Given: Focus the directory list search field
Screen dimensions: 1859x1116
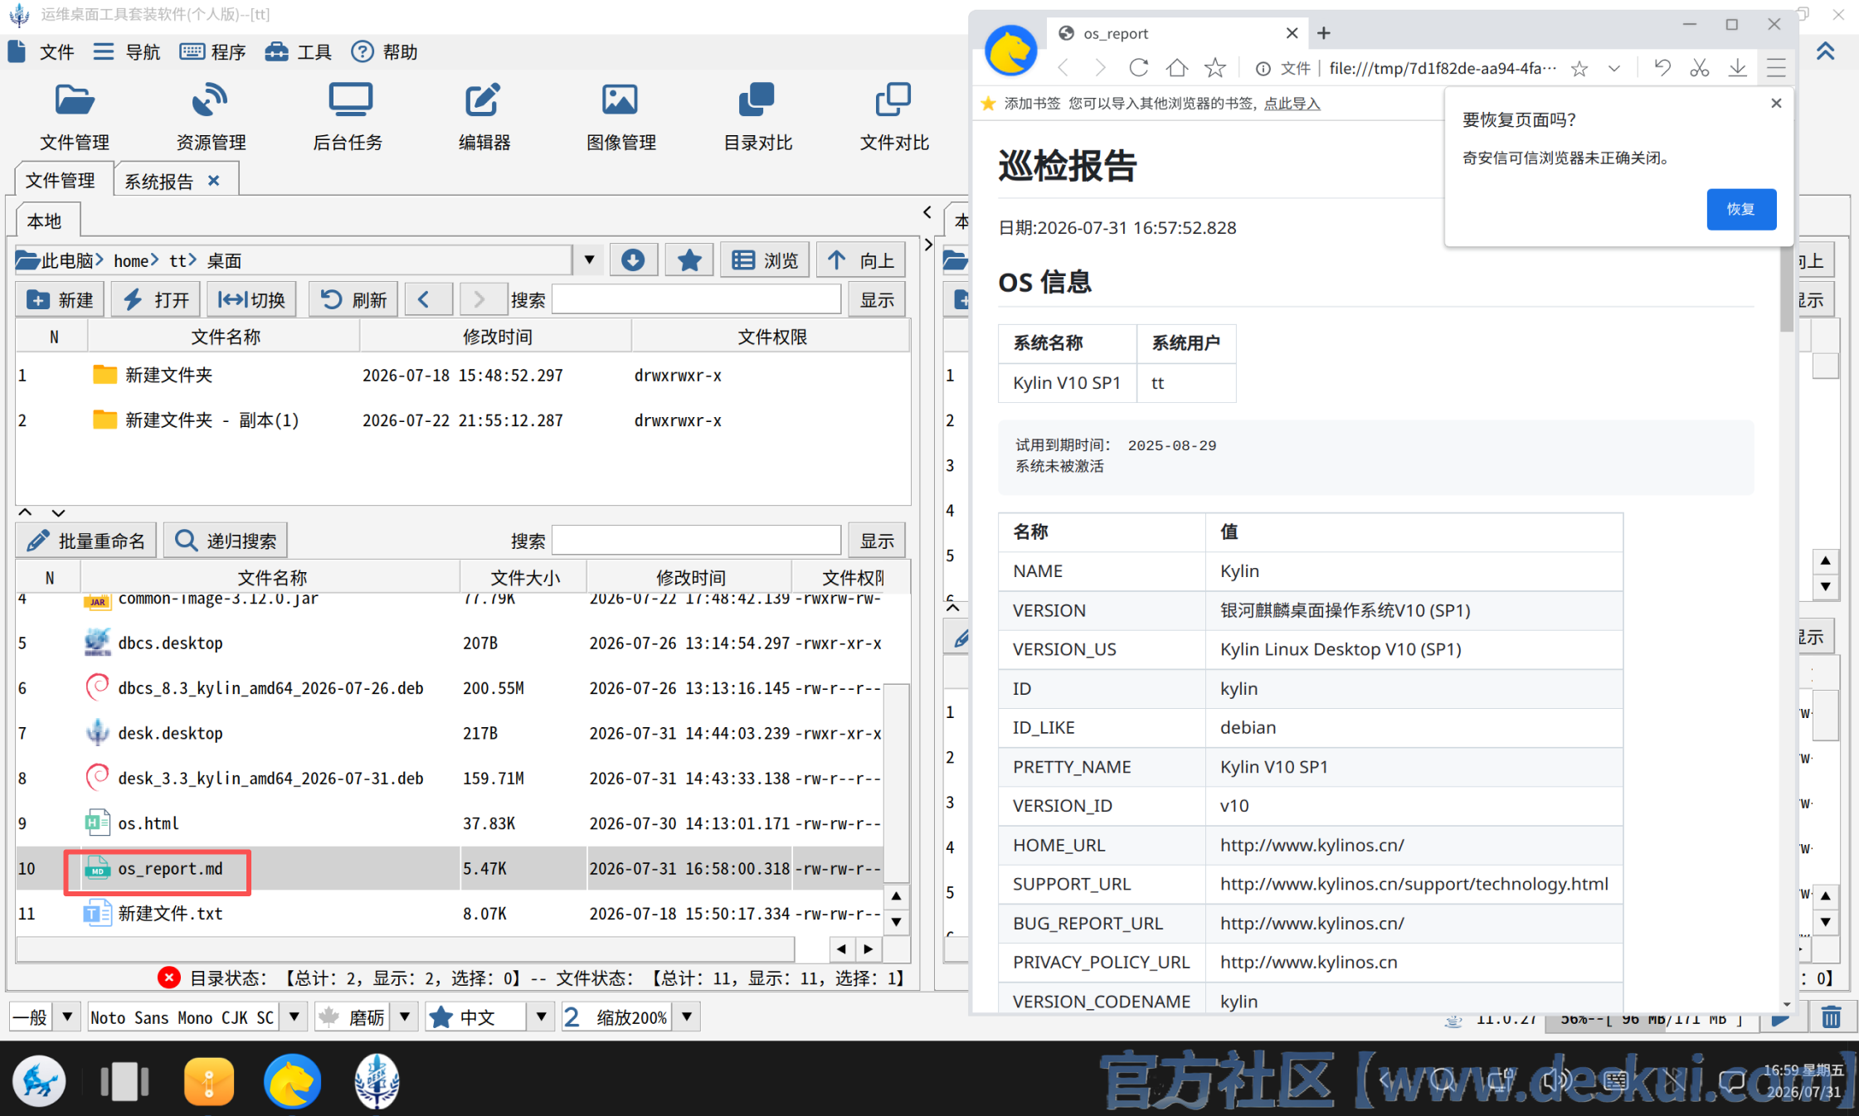Looking at the screenshot, I should [x=696, y=299].
